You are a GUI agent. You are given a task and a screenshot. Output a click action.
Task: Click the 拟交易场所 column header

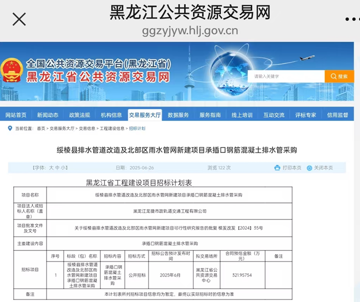pyautogui.click(x=206, y=256)
